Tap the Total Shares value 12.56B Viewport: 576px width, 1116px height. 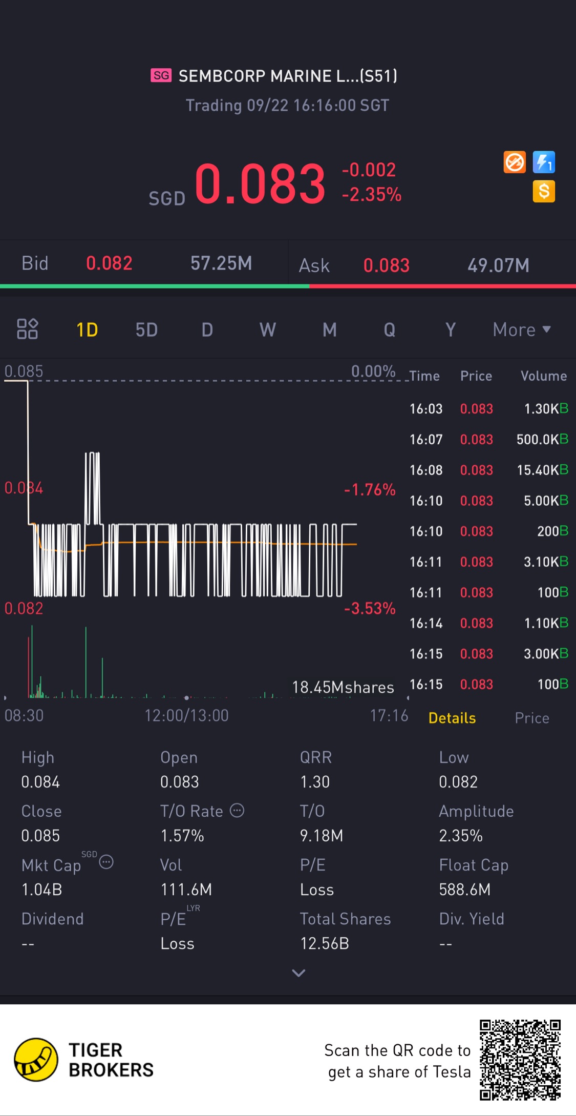click(325, 943)
